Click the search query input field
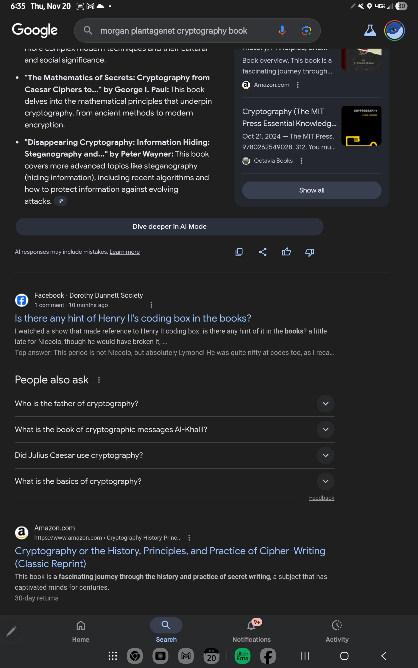The image size is (418, 668). tap(182, 31)
